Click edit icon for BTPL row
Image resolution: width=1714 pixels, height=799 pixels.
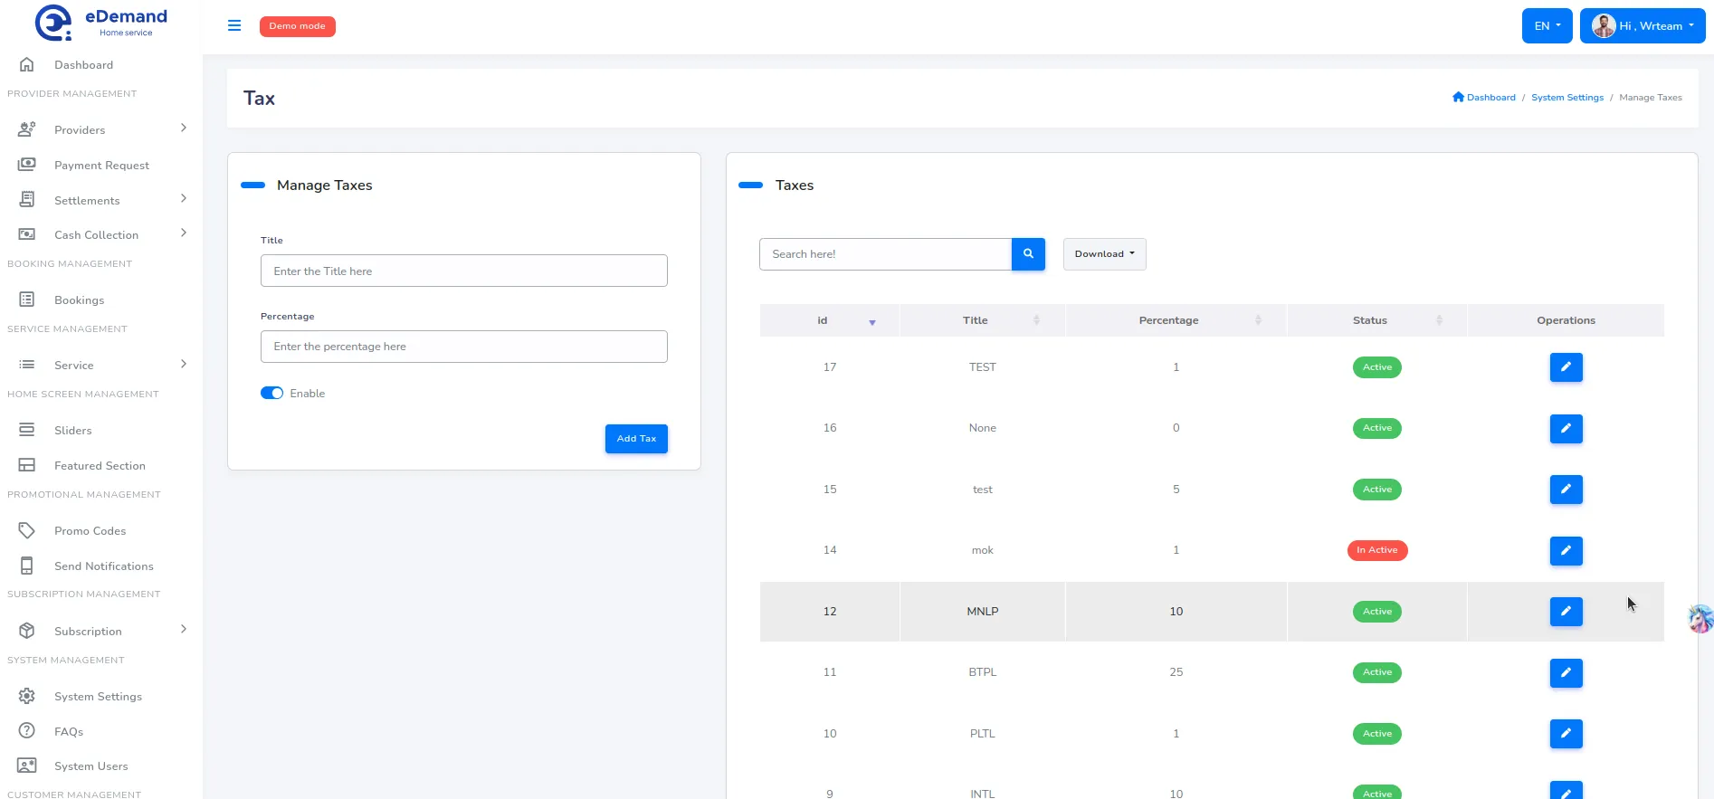tap(1566, 672)
